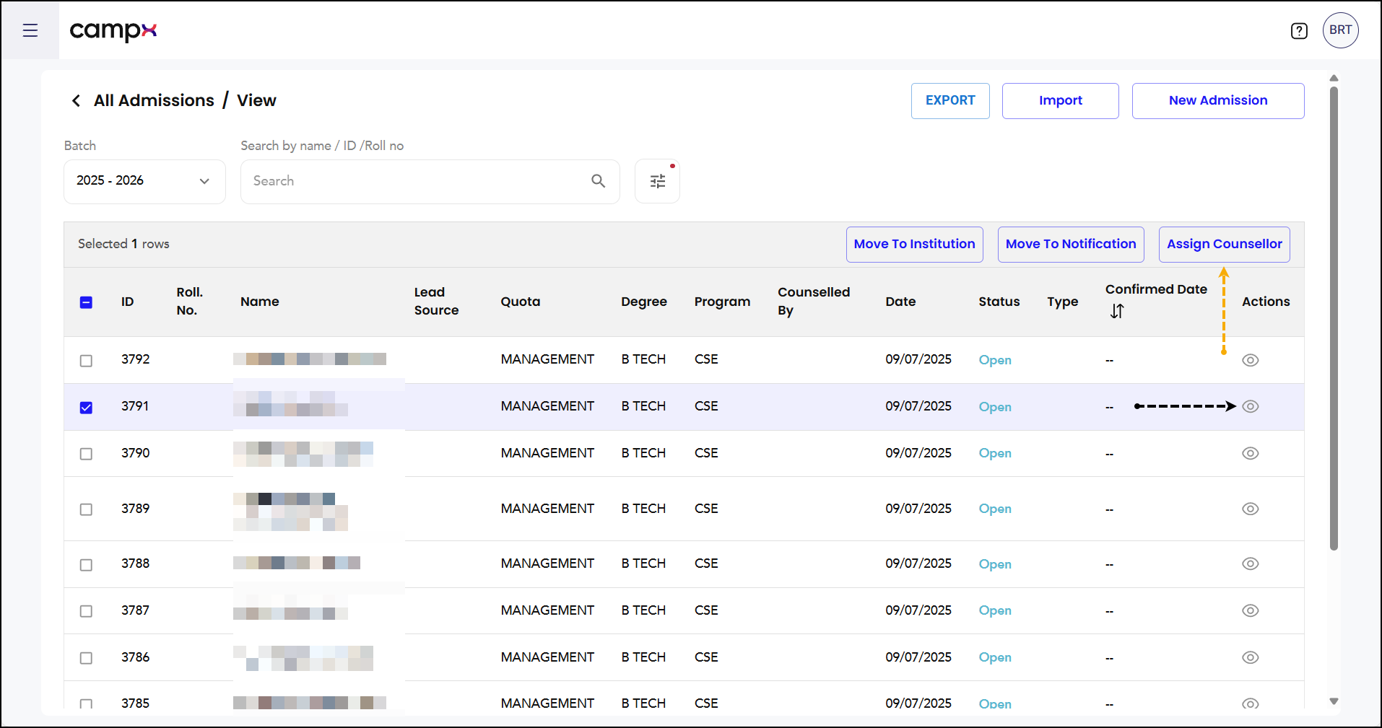
Task: Click the Import button
Action: click(1061, 101)
